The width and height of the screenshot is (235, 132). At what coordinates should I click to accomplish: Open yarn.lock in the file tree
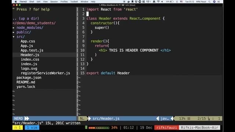coord(26,87)
